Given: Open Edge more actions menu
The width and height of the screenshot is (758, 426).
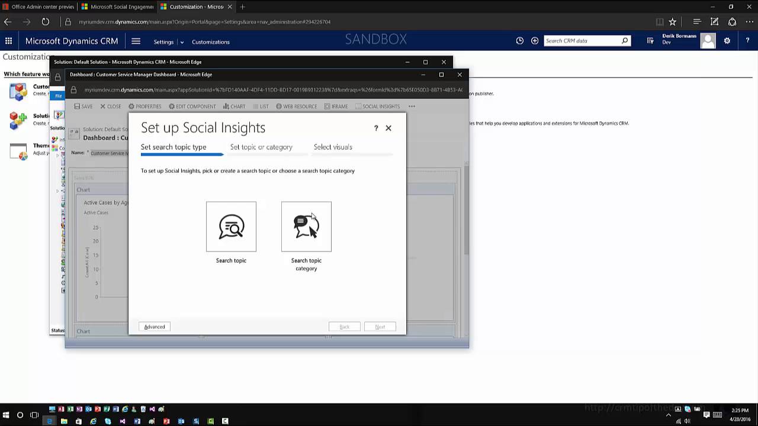Looking at the screenshot, I should pyautogui.click(x=750, y=22).
